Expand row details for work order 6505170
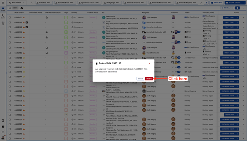The height and width of the screenshot is (141, 247). 243,18
